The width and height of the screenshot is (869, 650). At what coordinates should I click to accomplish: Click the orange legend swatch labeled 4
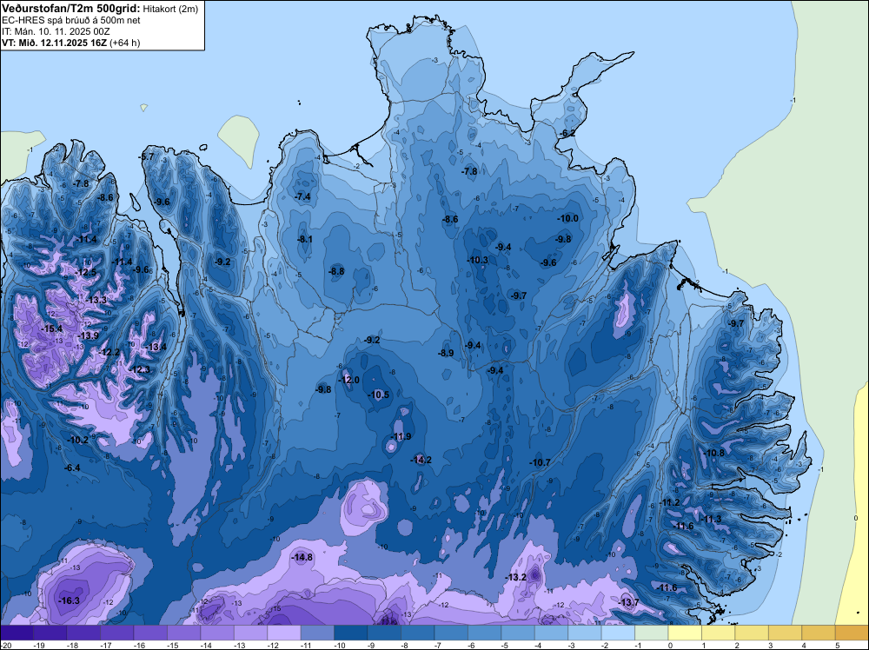coord(819,633)
